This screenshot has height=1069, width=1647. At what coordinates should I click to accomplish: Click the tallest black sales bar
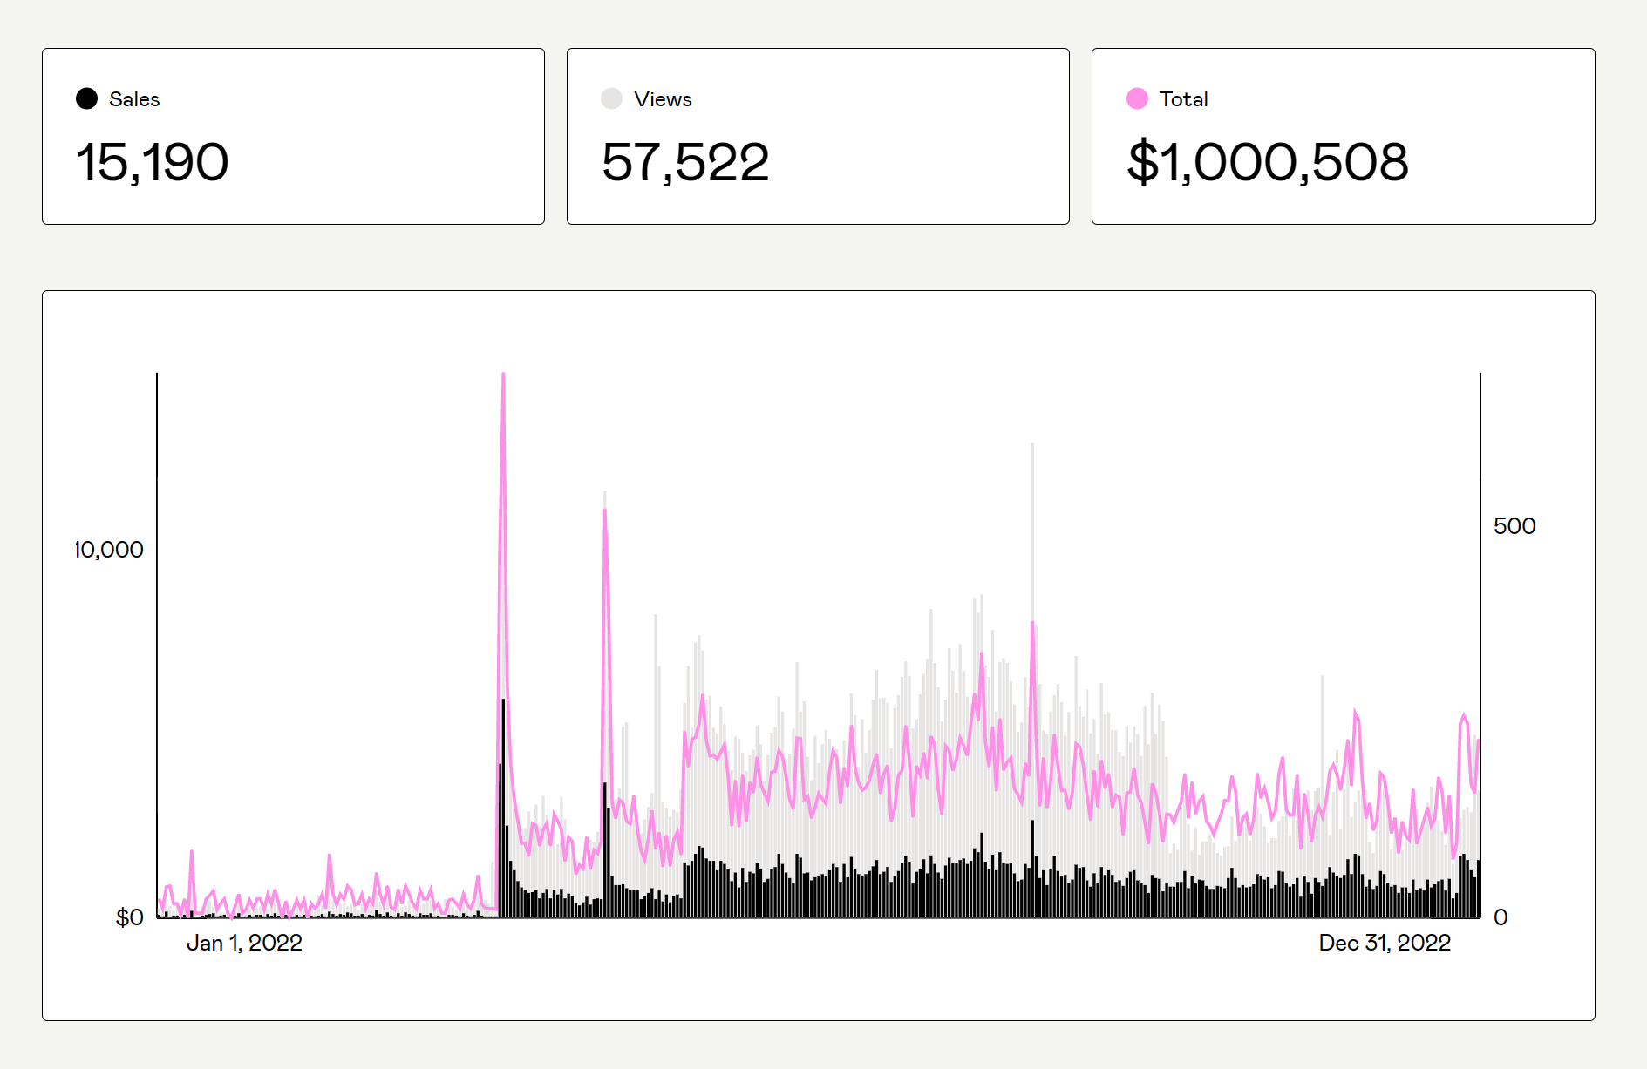click(x=504, y=784)
